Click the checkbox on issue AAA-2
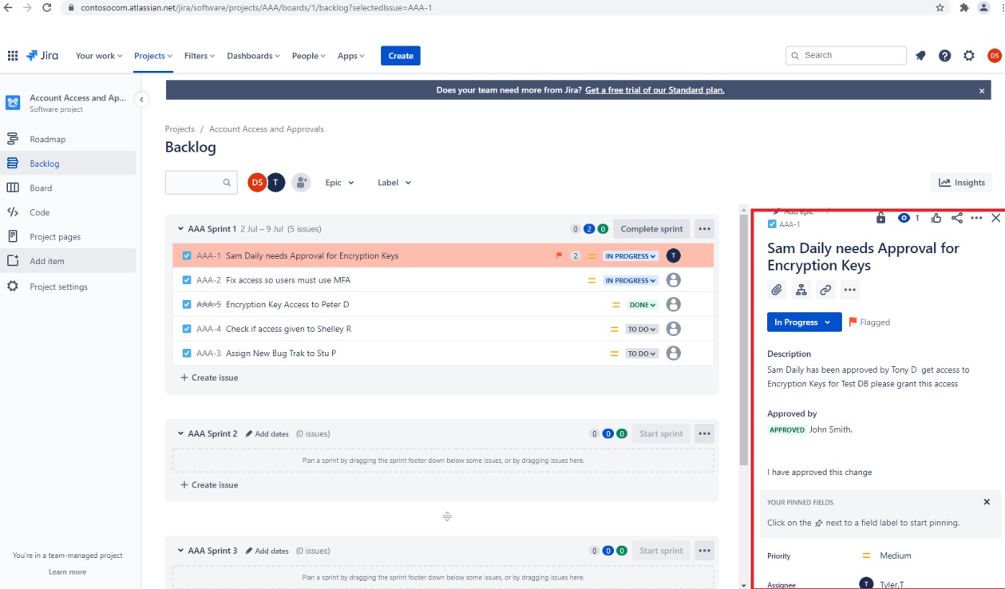The width and height of the screenshot is (1005, 589). (x=185, y=280)
